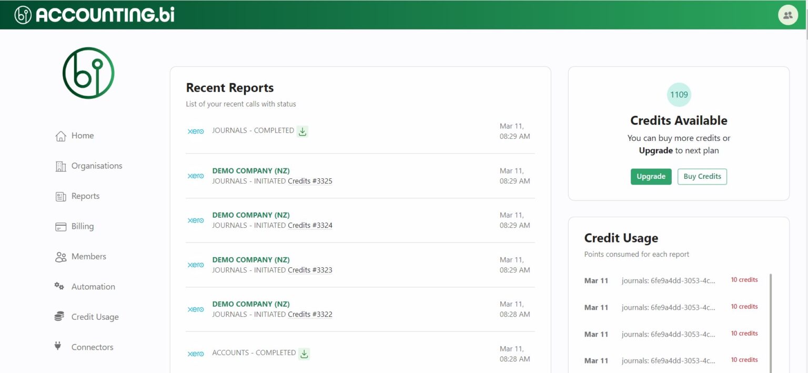Open the profile icon in the top bar
The image size is (808, 373).
click(x=787, y=15)
